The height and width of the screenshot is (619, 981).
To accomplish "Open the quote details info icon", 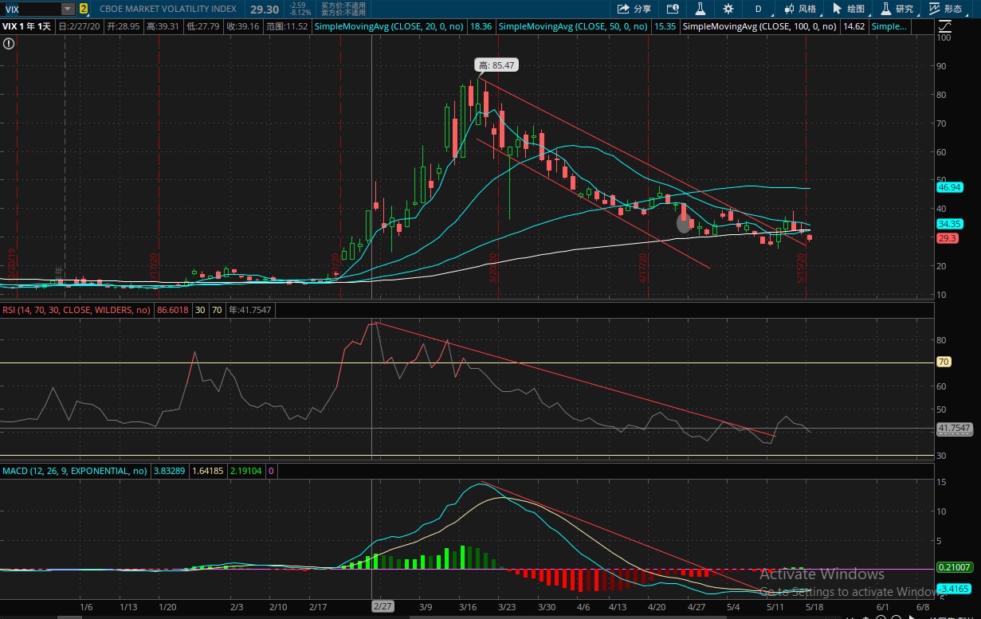I will click(x=673, y=9).
